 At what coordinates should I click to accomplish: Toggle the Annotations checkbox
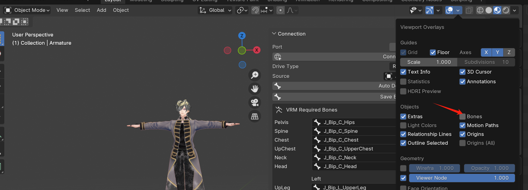point(463,81)
